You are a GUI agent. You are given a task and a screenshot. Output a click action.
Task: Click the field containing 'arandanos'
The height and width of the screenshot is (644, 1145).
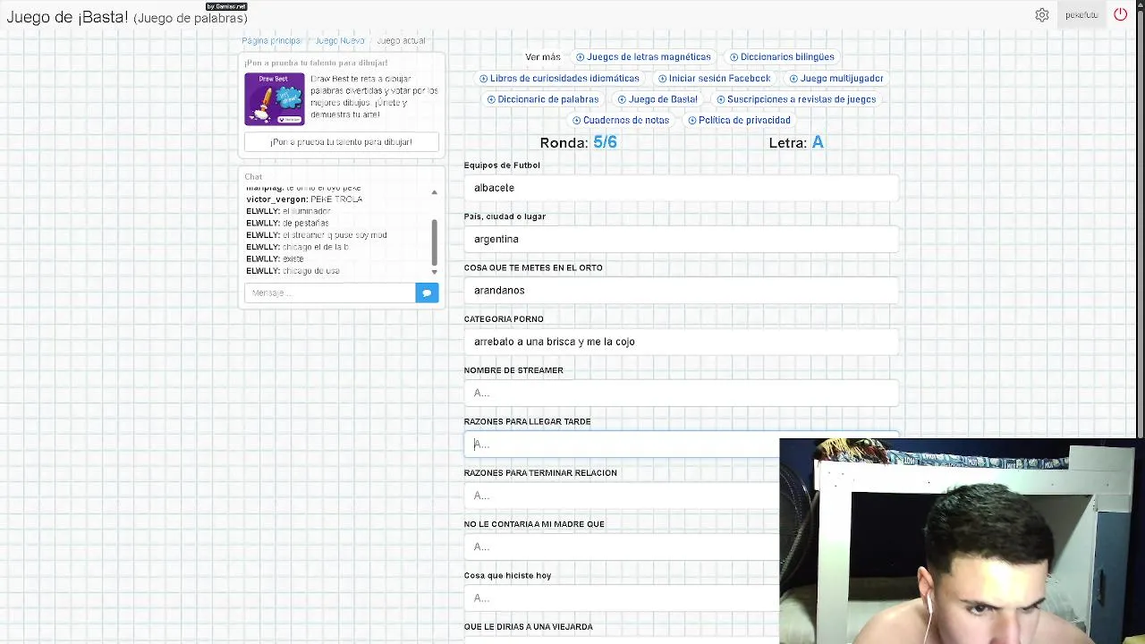click(x=681, y=290)
